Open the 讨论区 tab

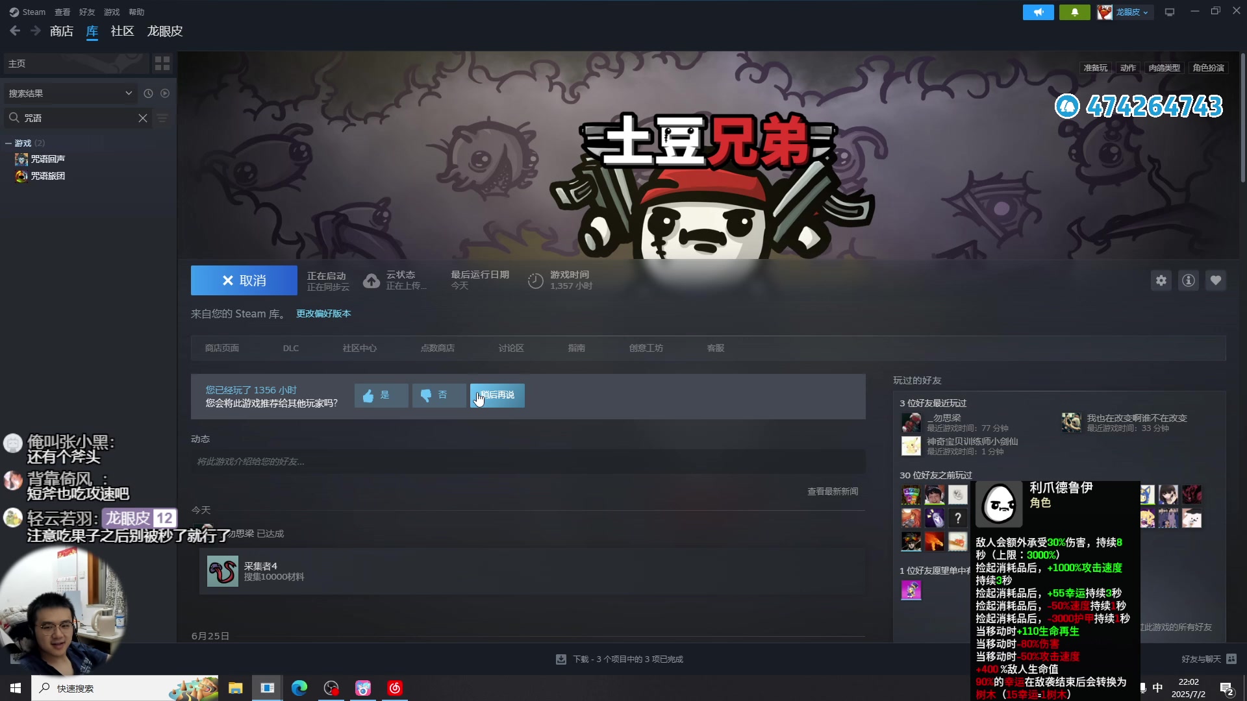pos(511,349)
